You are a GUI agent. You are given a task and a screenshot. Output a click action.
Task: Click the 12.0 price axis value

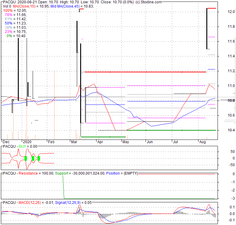tap(231, 12)
